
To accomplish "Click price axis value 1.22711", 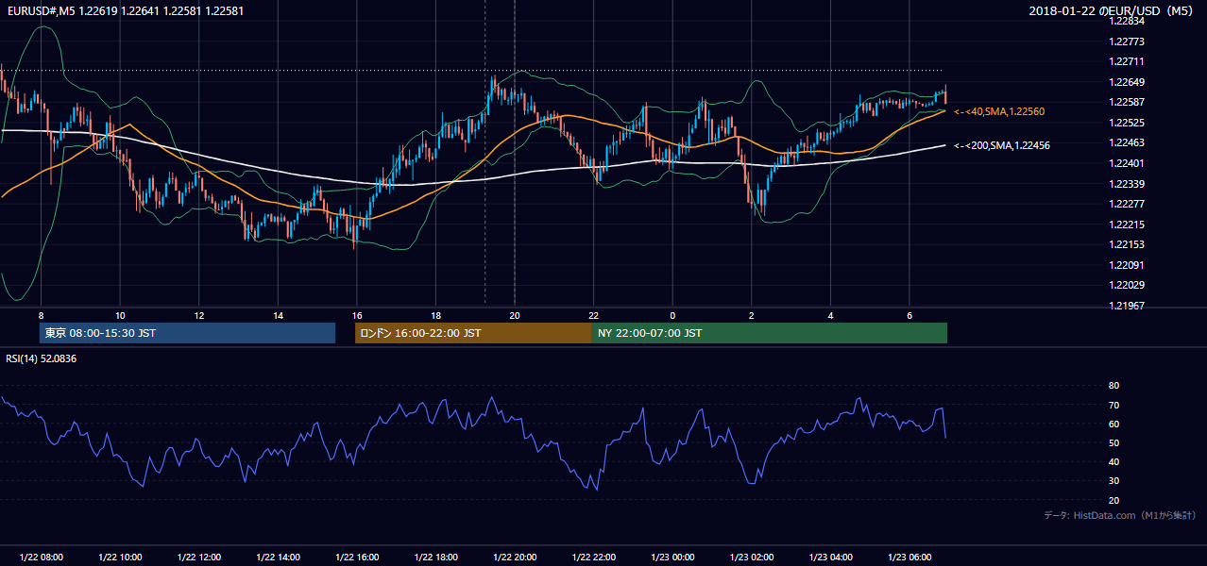I will (x=1127, y=62).
